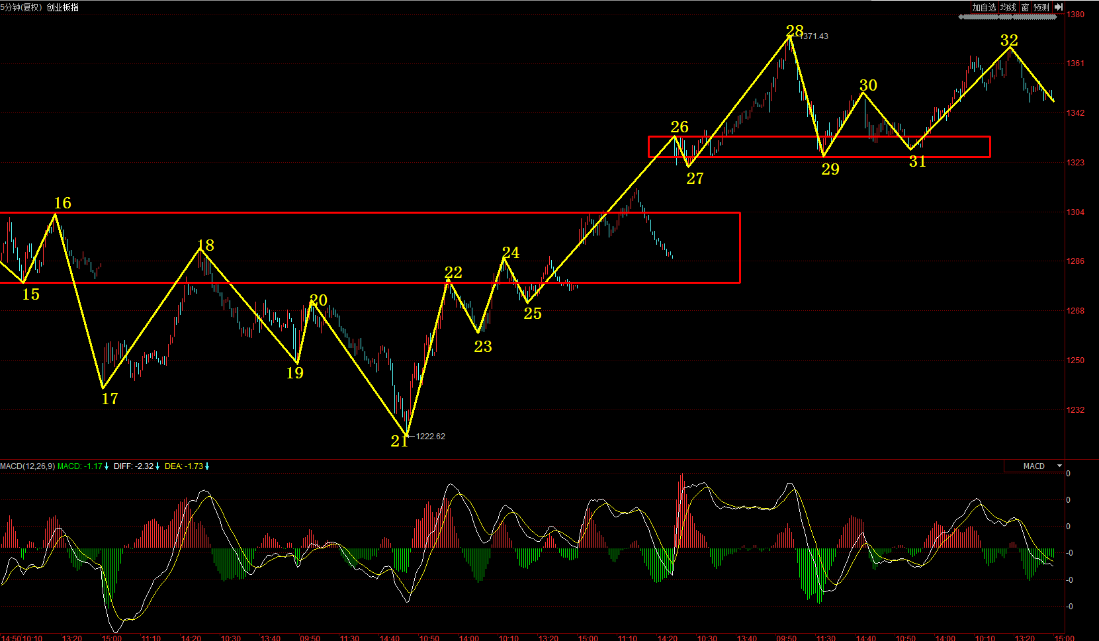Select the wave low point label 21
The height and width of the screenshot is (641, 1099).
[x=399, y=441]
